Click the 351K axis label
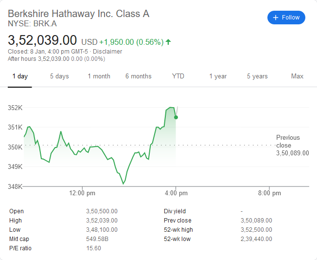This screenshot has width=317, height=260. tap(15, 128)
